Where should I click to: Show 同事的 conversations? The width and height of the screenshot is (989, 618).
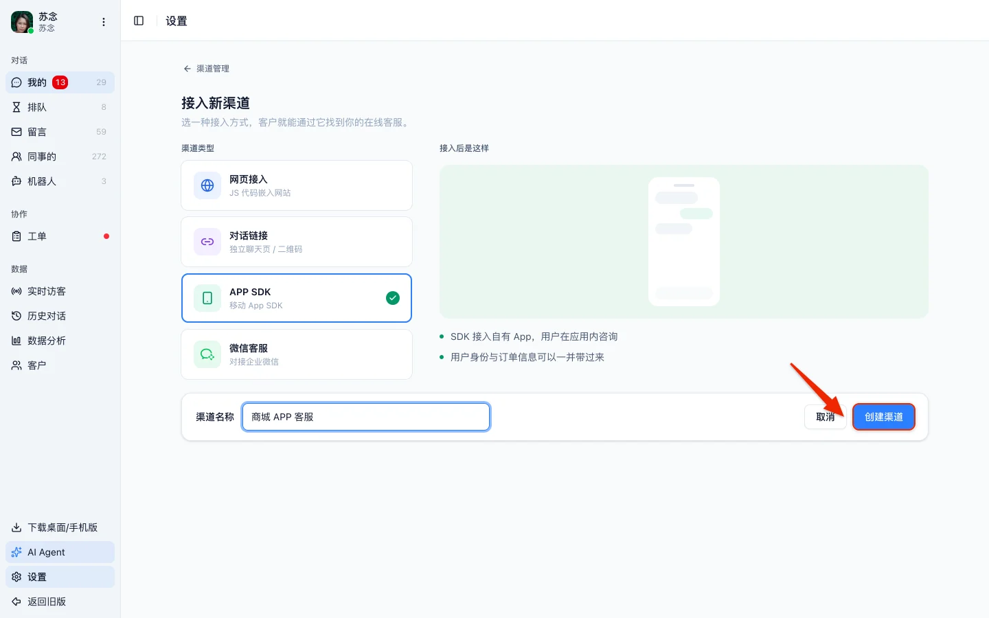point(60,157)
